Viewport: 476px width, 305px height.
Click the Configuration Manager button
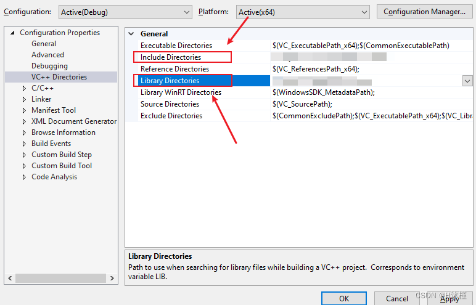[424, 12]
